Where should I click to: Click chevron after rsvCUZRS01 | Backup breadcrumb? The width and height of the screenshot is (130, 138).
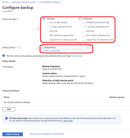coord(62,2)
